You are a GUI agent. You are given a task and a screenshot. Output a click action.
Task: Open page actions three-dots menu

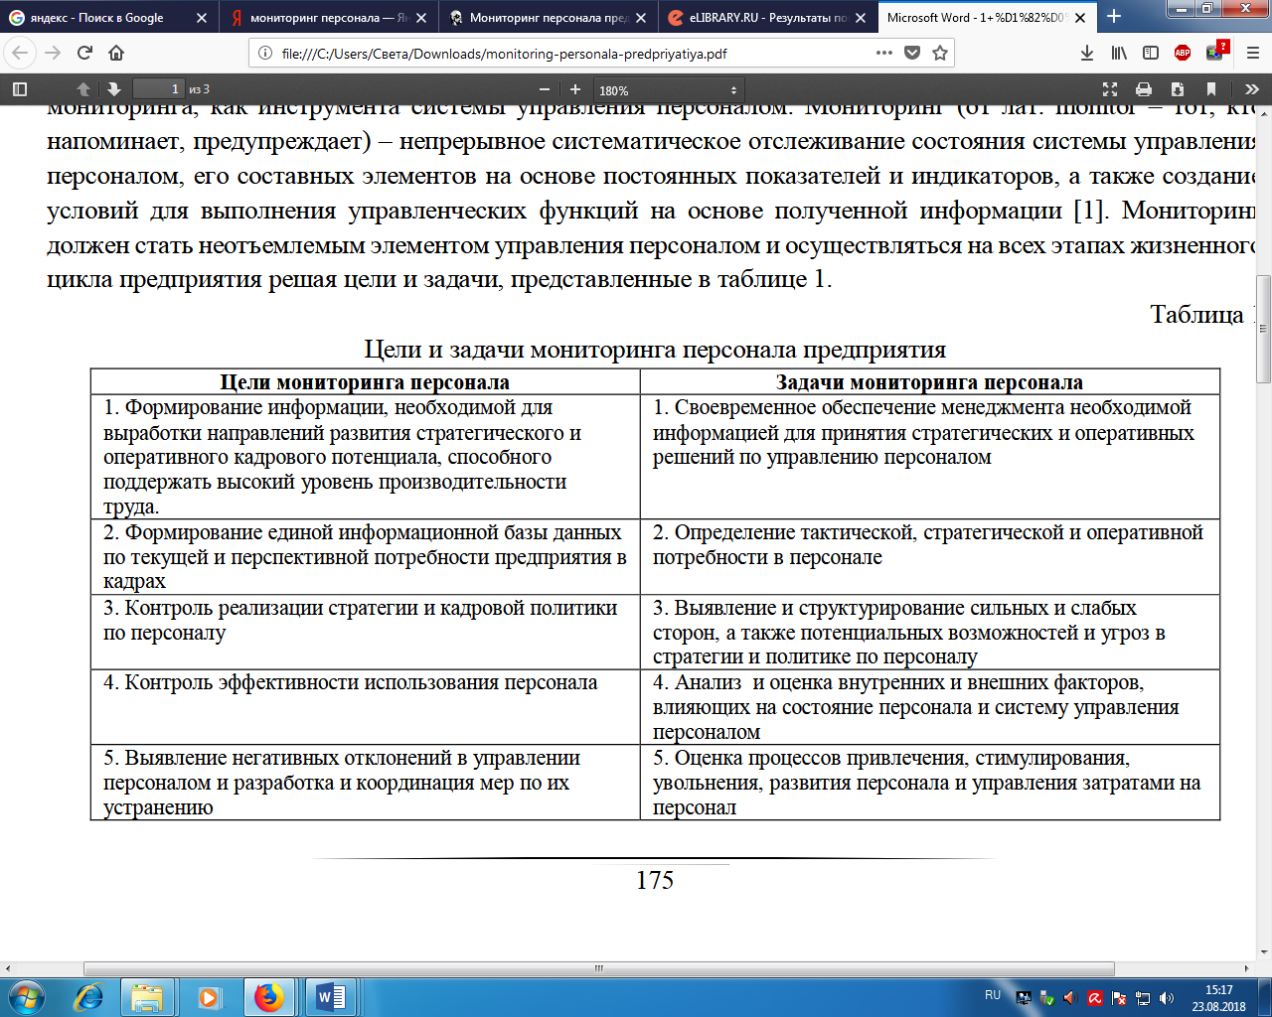884,53
